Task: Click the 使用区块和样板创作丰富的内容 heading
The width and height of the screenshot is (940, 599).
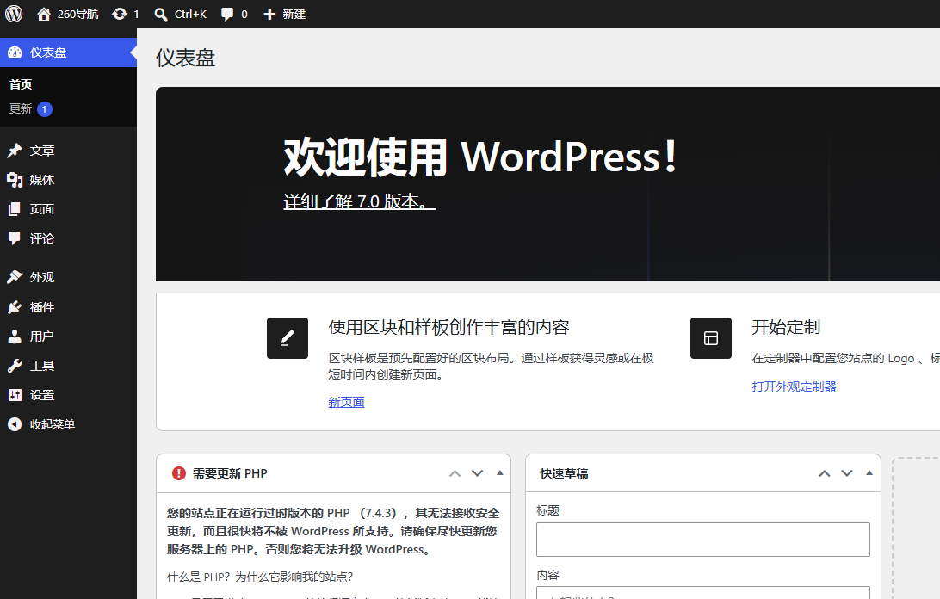Action: pyautogui.click(x=449, y=327)
